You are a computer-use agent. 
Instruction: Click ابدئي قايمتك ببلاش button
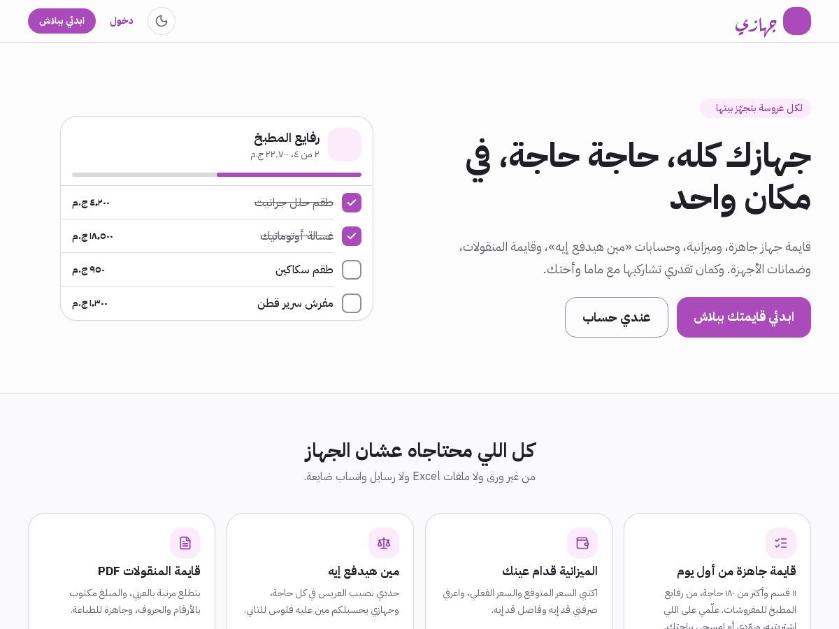tap(744, 317)
